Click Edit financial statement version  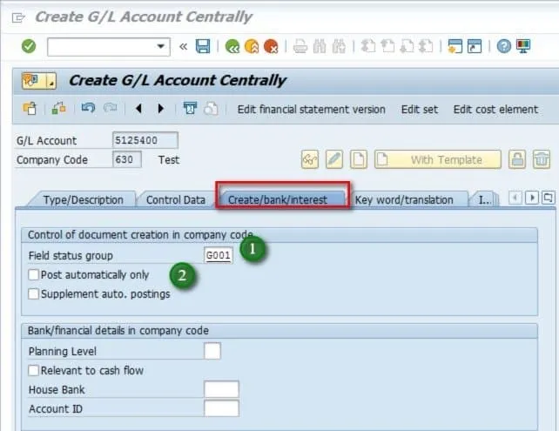coord(311,109)
